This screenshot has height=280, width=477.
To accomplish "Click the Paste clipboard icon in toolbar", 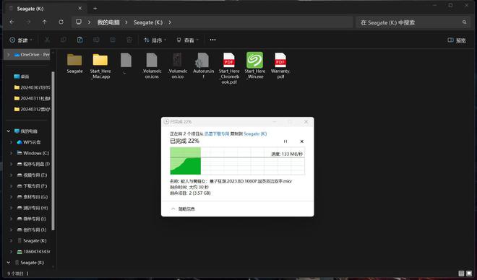I will 79,40.
